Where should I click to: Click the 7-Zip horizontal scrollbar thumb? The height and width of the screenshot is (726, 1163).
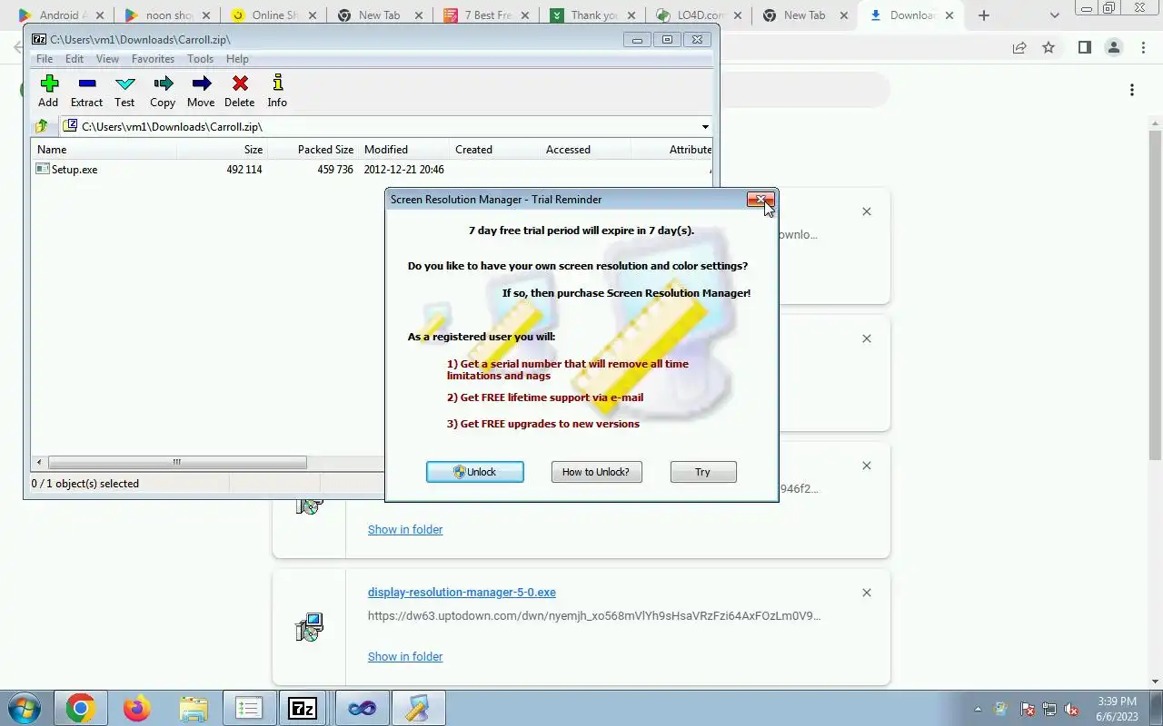(x=177, y=462)
